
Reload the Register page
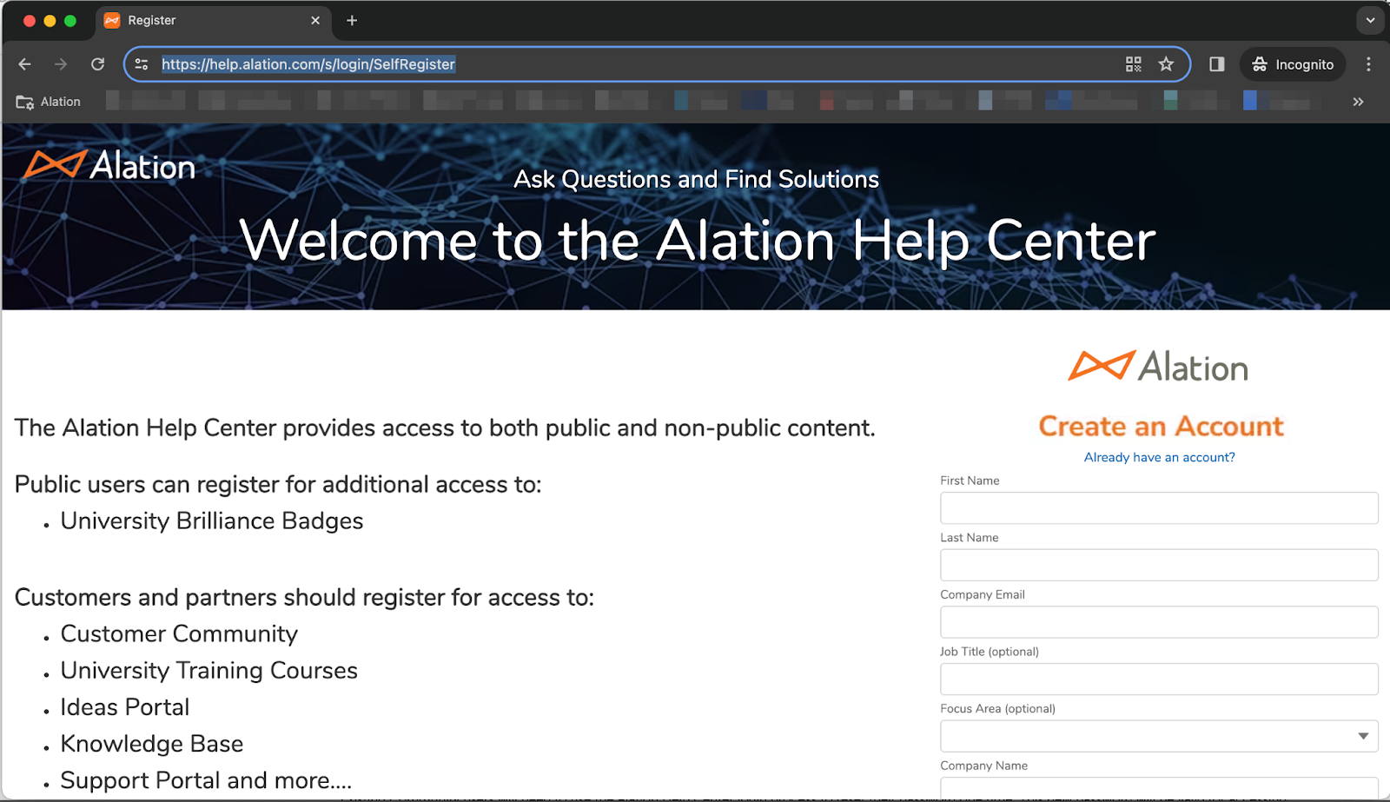tap(98, 64)
